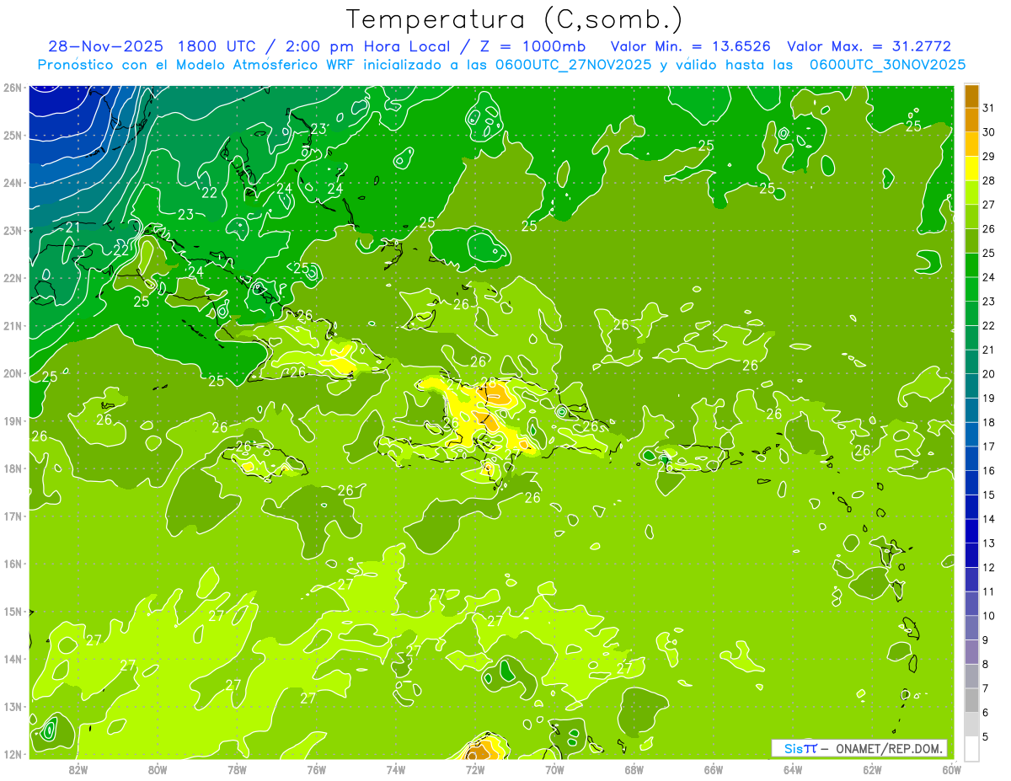Click the 'ONAMET/REP.DOM.' credit text
The height and width of the screenshot is (781, 1011).
888,748
